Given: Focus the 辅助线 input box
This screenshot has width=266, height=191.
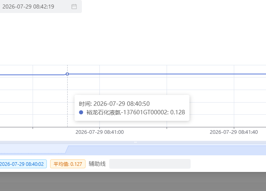Looking at the screenshot, I should (x=150, y=164).
